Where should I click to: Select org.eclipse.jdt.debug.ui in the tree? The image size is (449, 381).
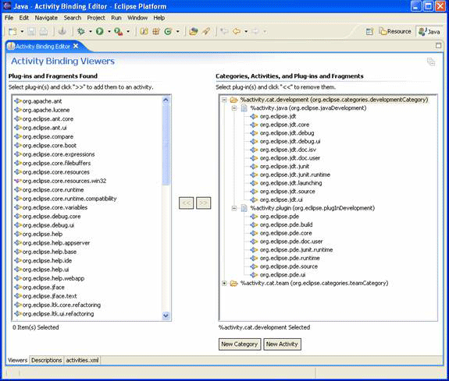290,142
